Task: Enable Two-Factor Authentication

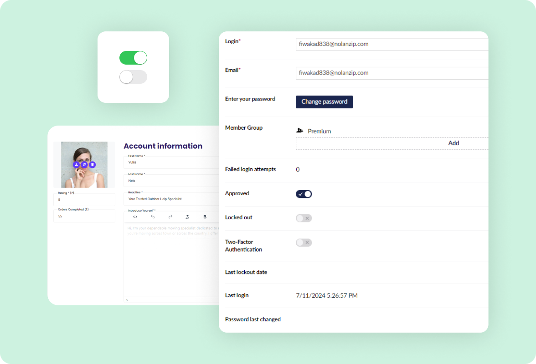Action: click(x=304, y=243)
